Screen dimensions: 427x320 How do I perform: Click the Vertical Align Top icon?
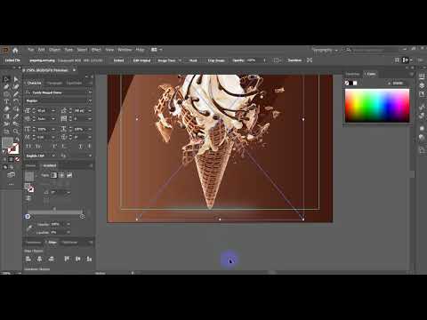point(67,259)
